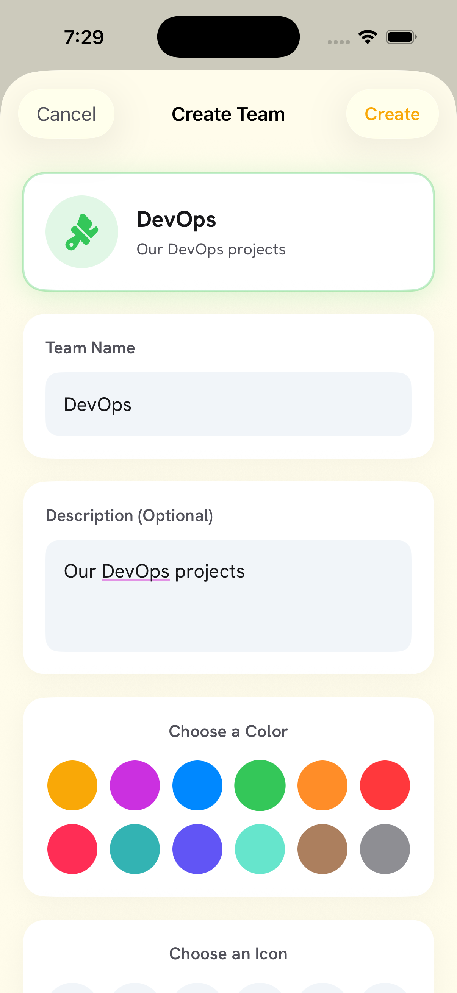Screen dimensions: 457x993
Task: Choose the purple color swatch
Action: [135, 785]
